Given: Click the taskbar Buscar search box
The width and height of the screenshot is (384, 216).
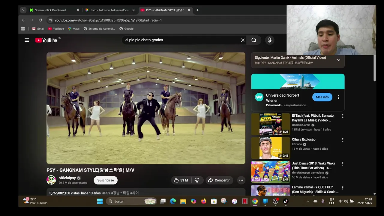Looking at the screenshot, I should coord(131,201).
